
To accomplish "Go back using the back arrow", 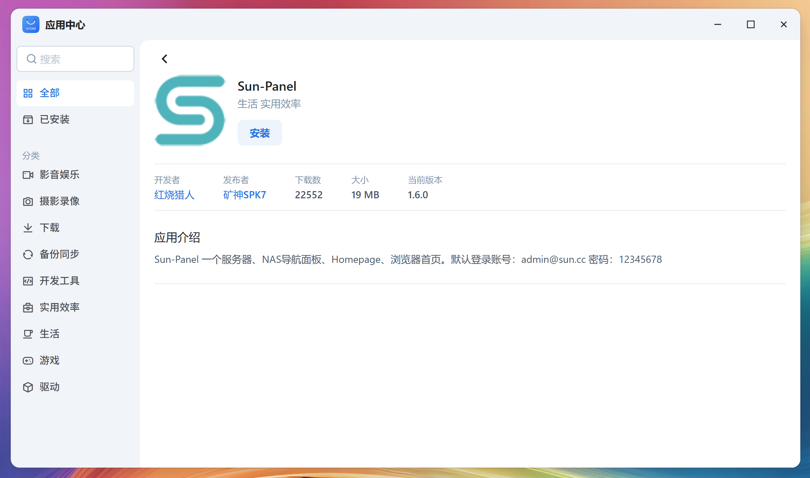I will pyautogui.click(x=164, y=58).
